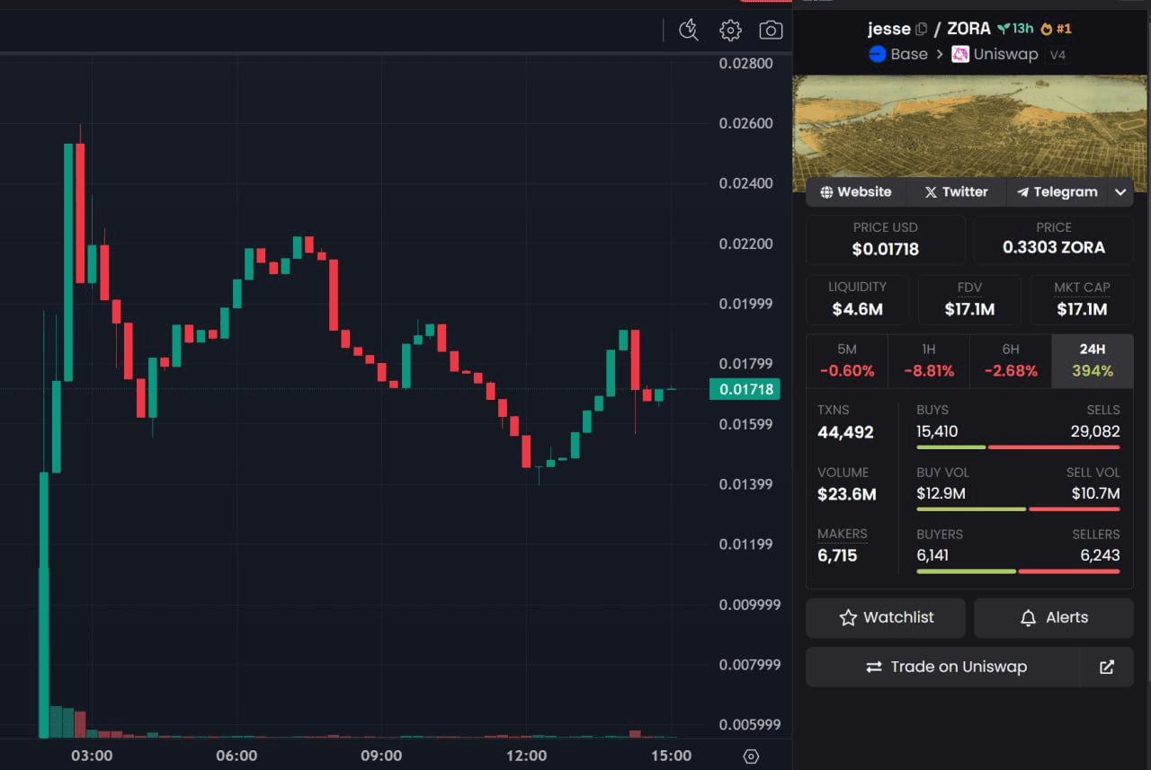Expand more social links chevron

(x=1120, y=191)
